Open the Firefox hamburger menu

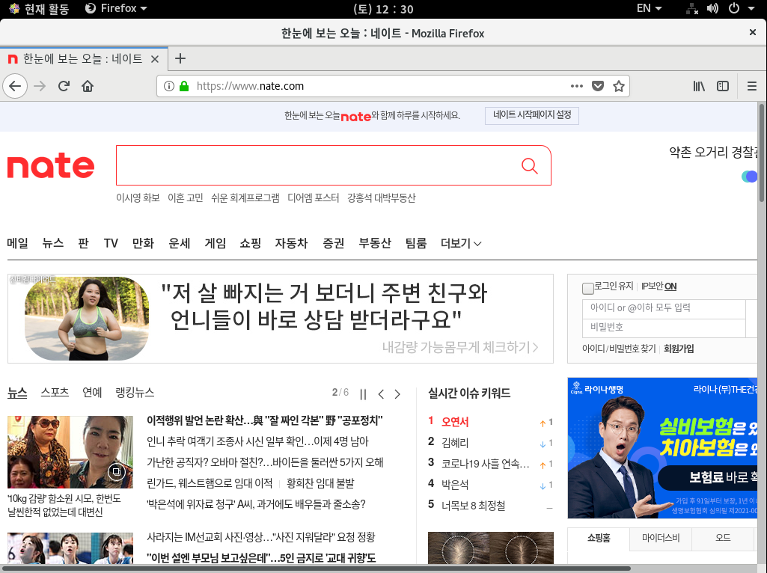752,86
